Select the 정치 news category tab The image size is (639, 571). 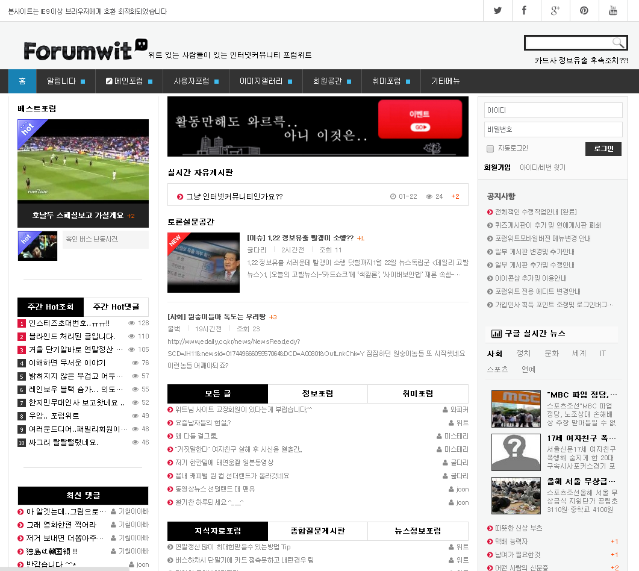tap(523, 354)
